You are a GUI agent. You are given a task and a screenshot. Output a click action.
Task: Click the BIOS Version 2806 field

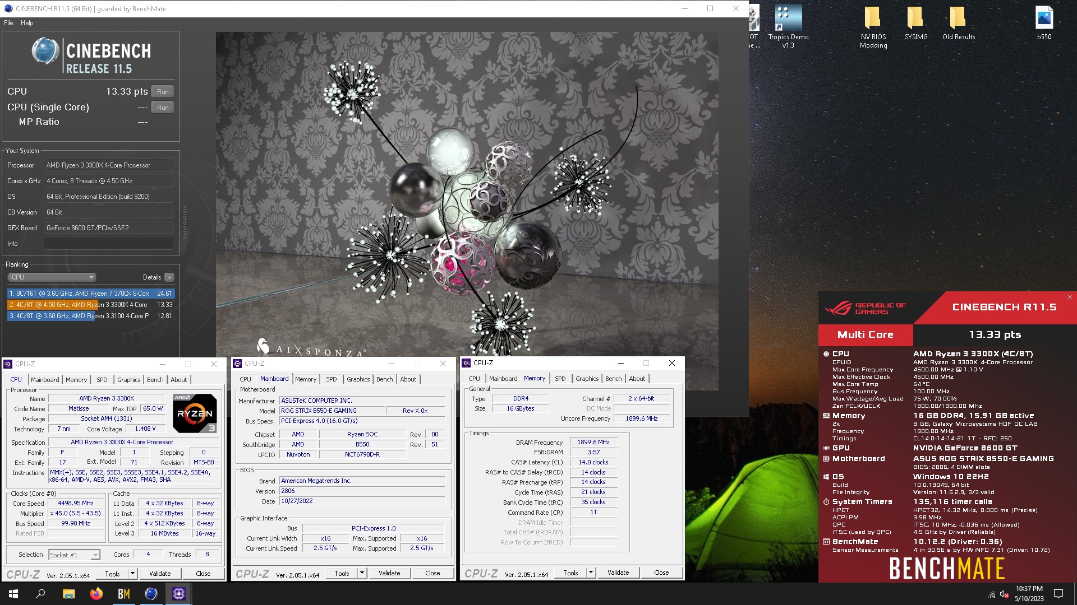point(362,491)
